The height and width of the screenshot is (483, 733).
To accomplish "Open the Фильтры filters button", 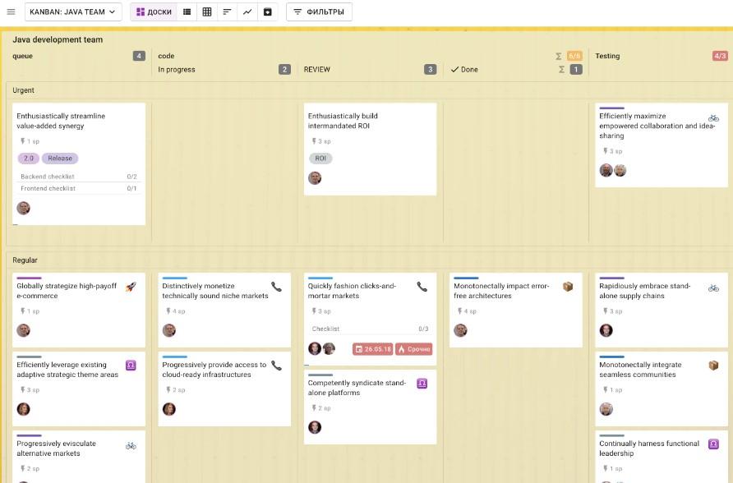I will point(319,12).
